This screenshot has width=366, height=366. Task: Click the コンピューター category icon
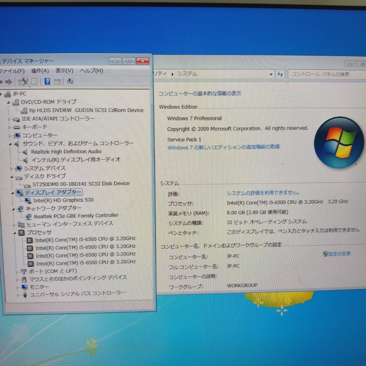tap(17, 135)
